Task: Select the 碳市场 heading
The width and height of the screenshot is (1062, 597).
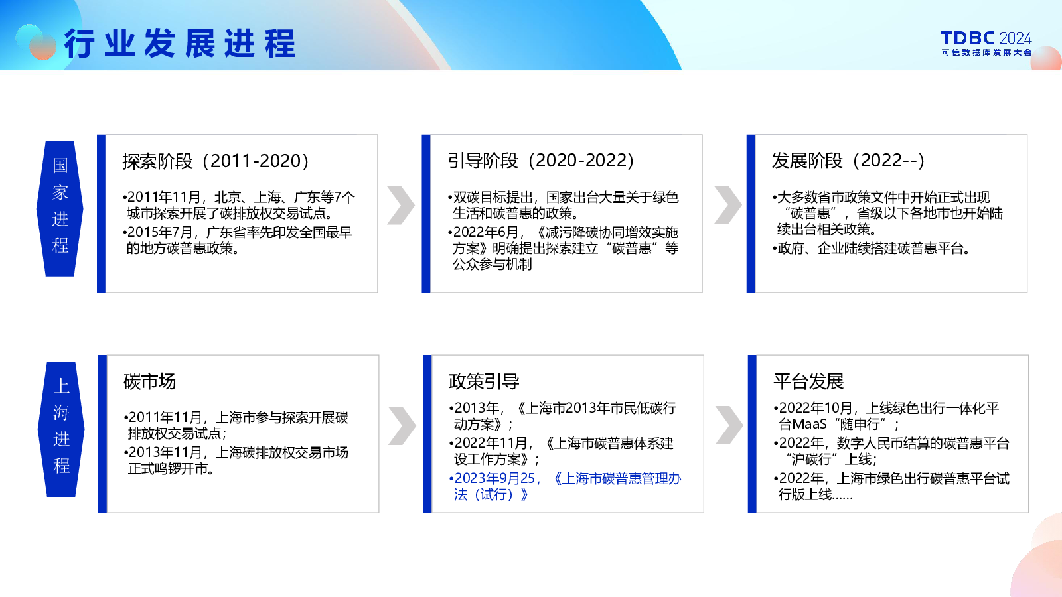Action: 149,381
